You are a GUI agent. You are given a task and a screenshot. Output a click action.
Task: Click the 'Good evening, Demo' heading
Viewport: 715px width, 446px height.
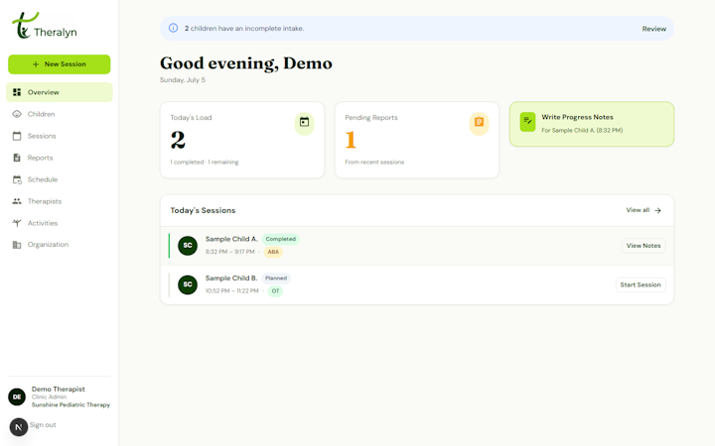tap(246, 63)
